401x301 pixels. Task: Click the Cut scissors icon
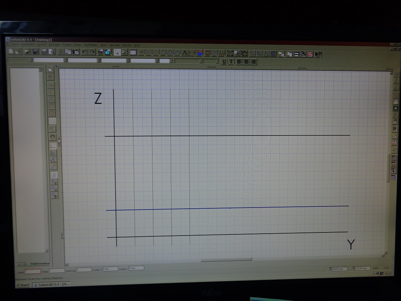pos(61,51)
